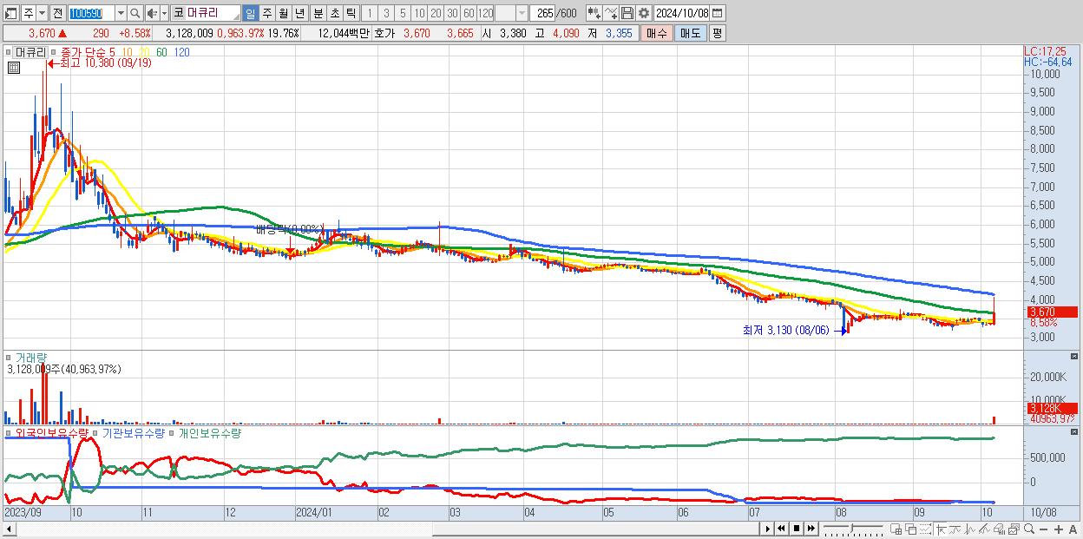This screenshot has width=1083, height=539.
Task: Click the play button on the bottom toolbar
Action: 768,529
